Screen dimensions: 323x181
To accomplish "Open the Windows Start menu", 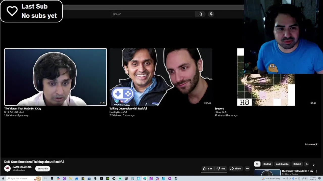I will click(3, 178).
